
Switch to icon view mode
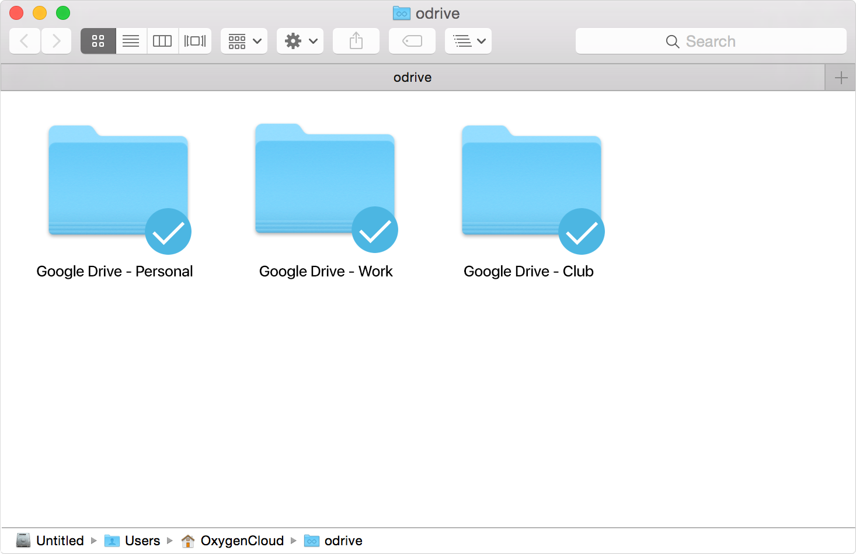click(98, 41)
